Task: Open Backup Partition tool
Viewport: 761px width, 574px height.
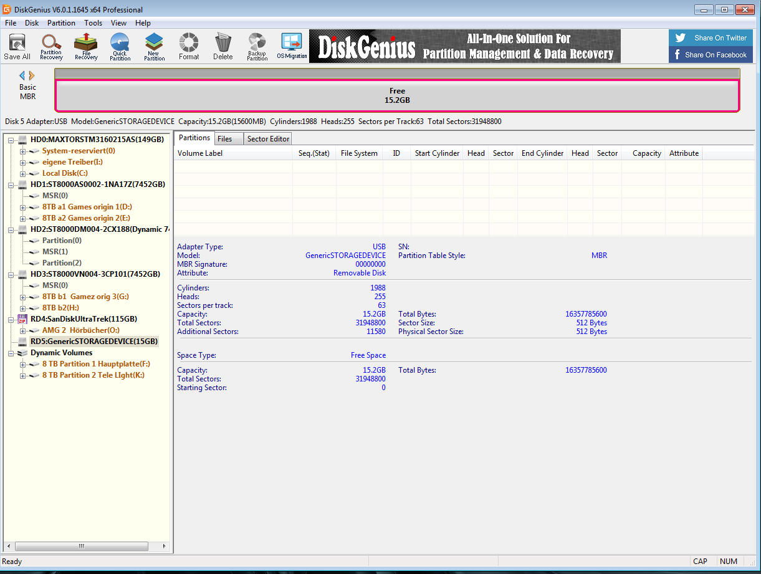Action: 257,47
